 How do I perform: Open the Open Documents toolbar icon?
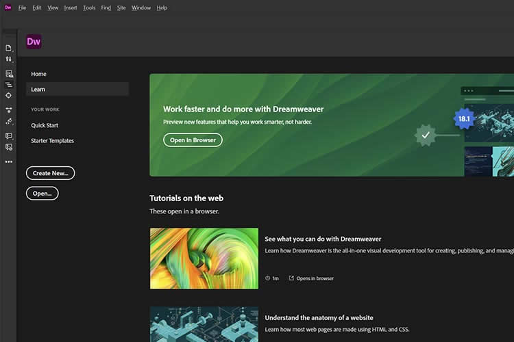click(9, 48)
